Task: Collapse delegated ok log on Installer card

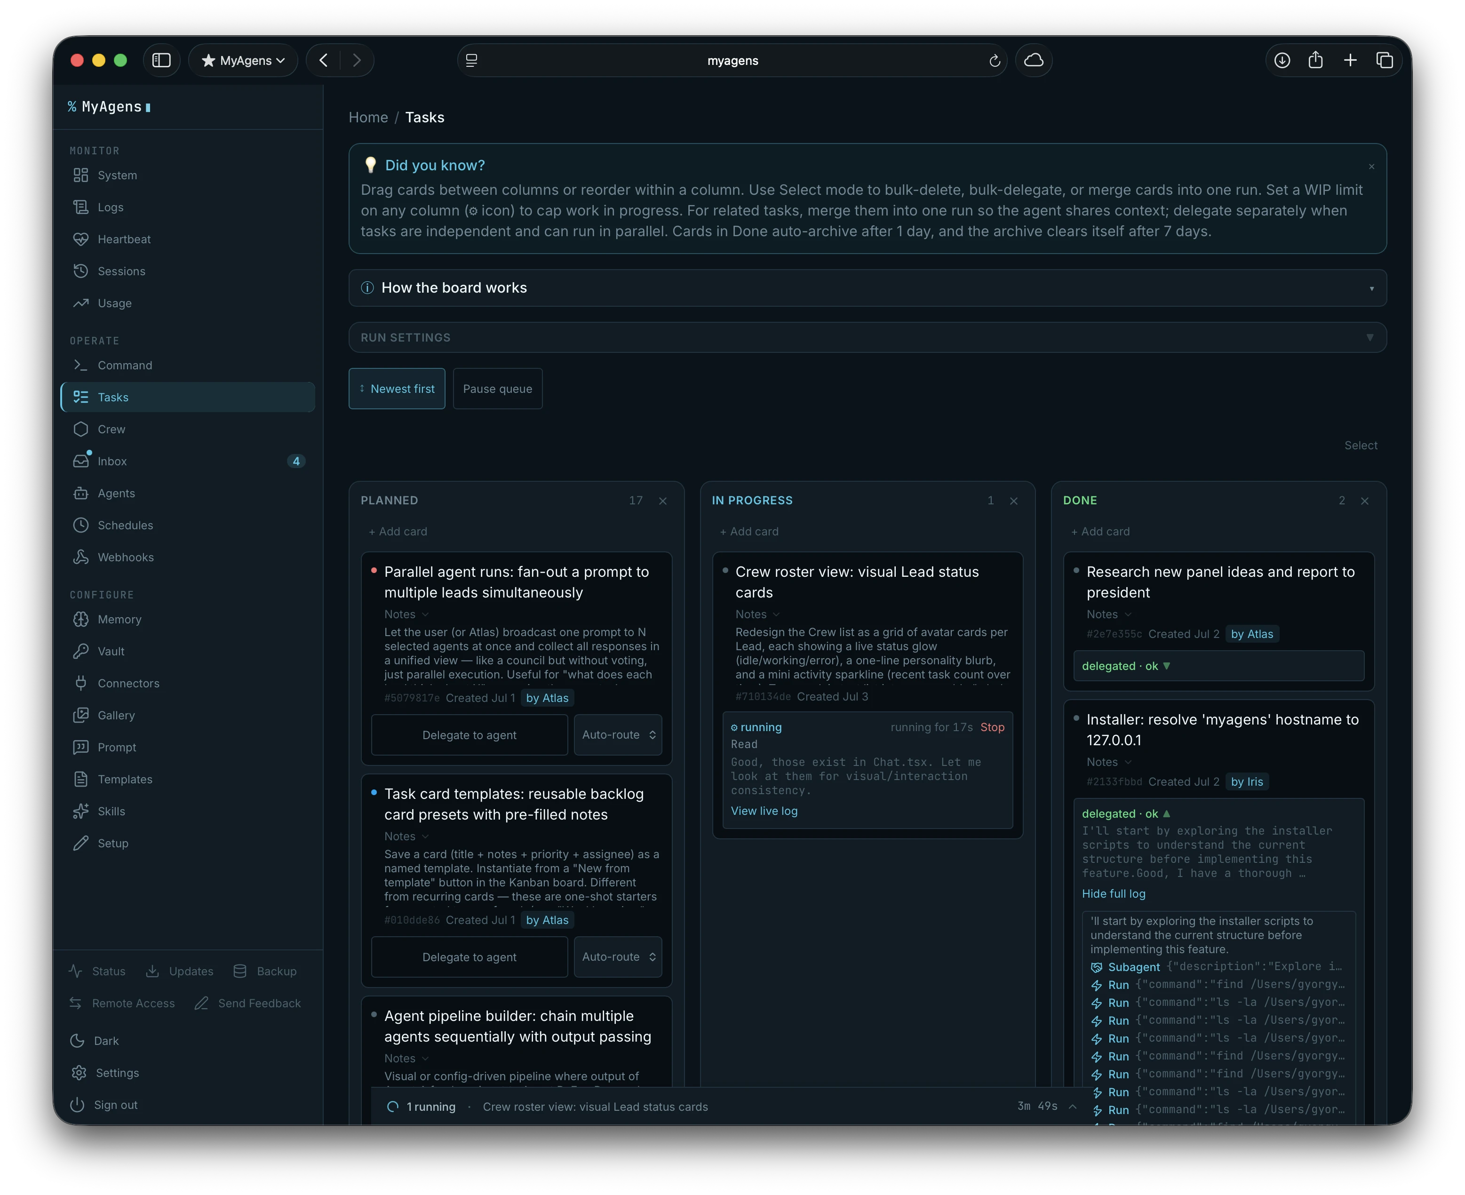Action: point(1126,813)
